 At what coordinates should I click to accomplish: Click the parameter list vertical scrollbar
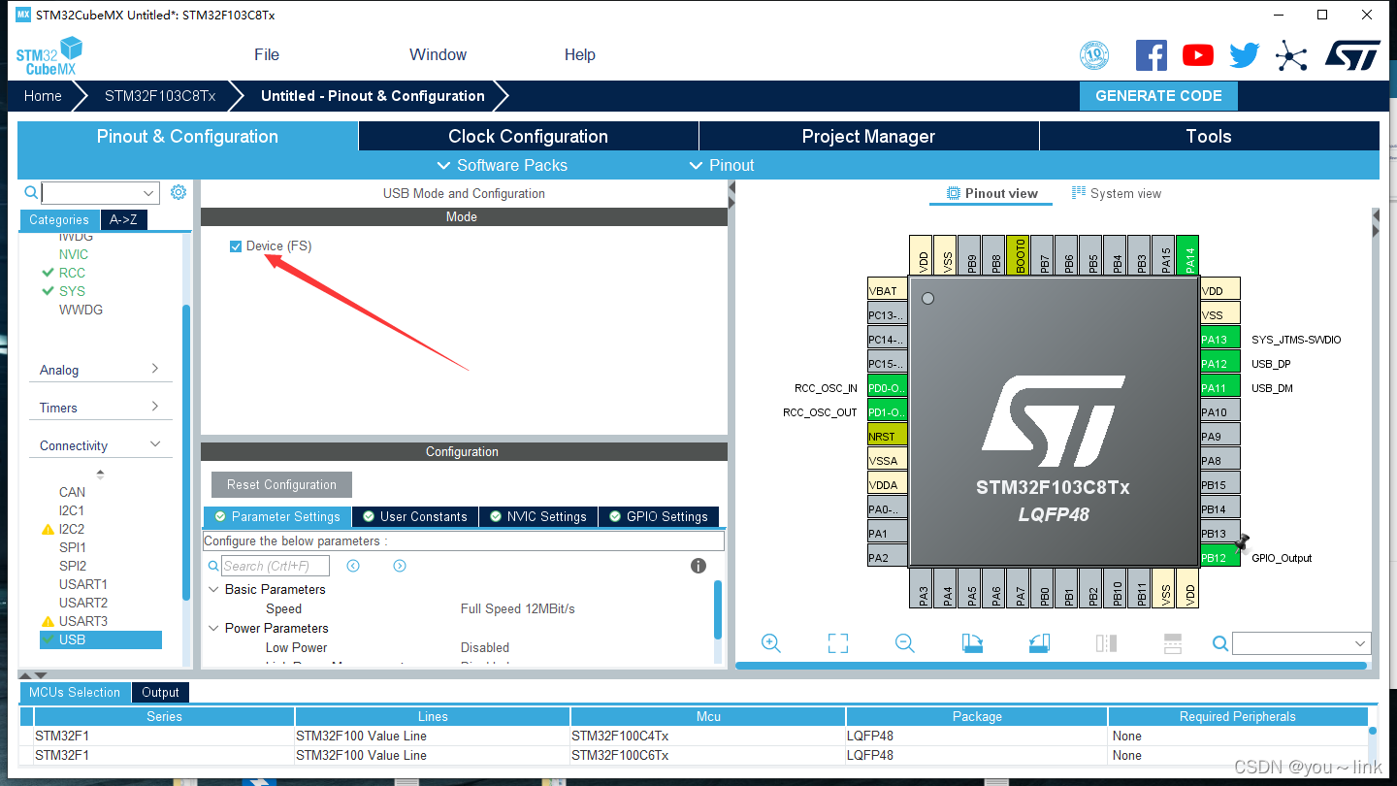(x=718, y=609)
